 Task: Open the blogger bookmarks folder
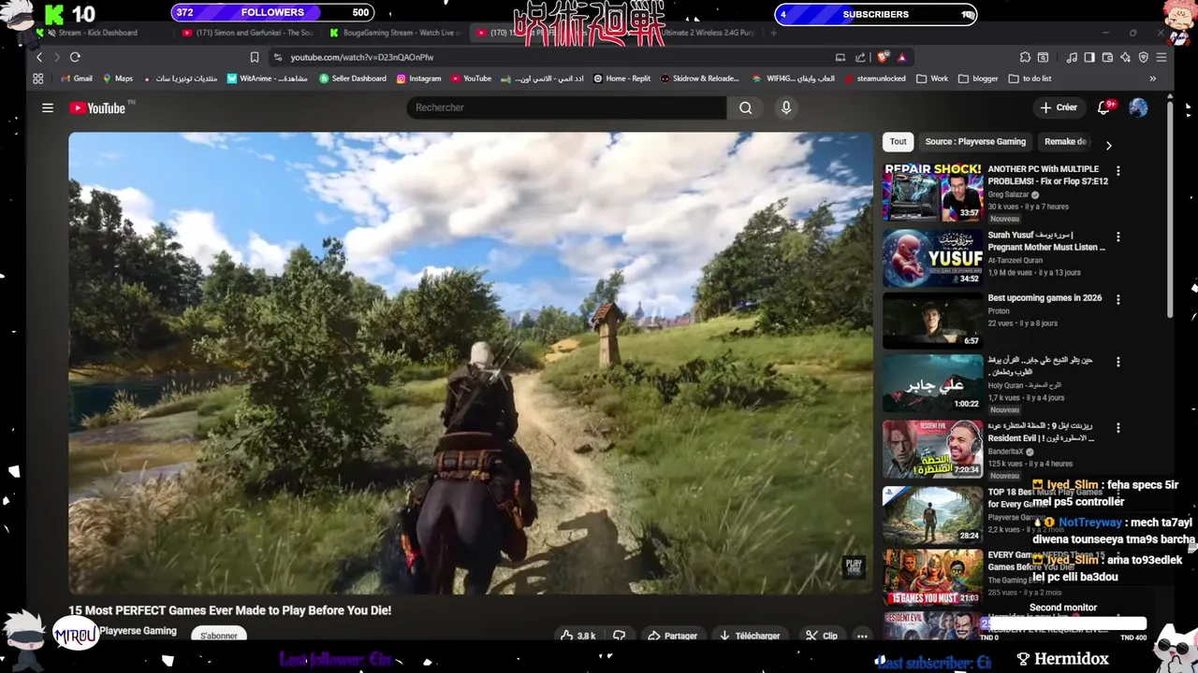[x=979, y=79]
